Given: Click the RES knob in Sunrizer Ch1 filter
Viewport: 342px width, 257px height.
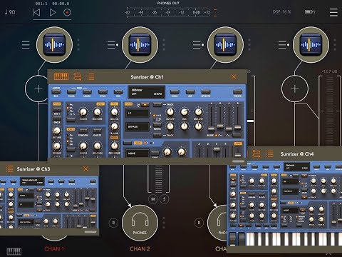Looking at the screenshot, I should [x=185, y=112].
